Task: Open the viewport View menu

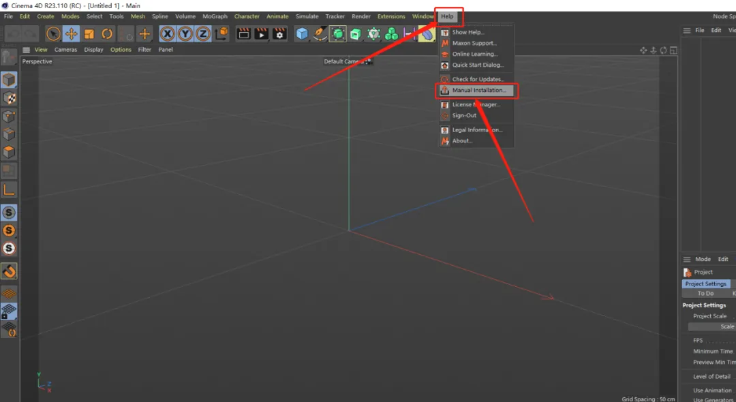Action: tap(41, 50)
